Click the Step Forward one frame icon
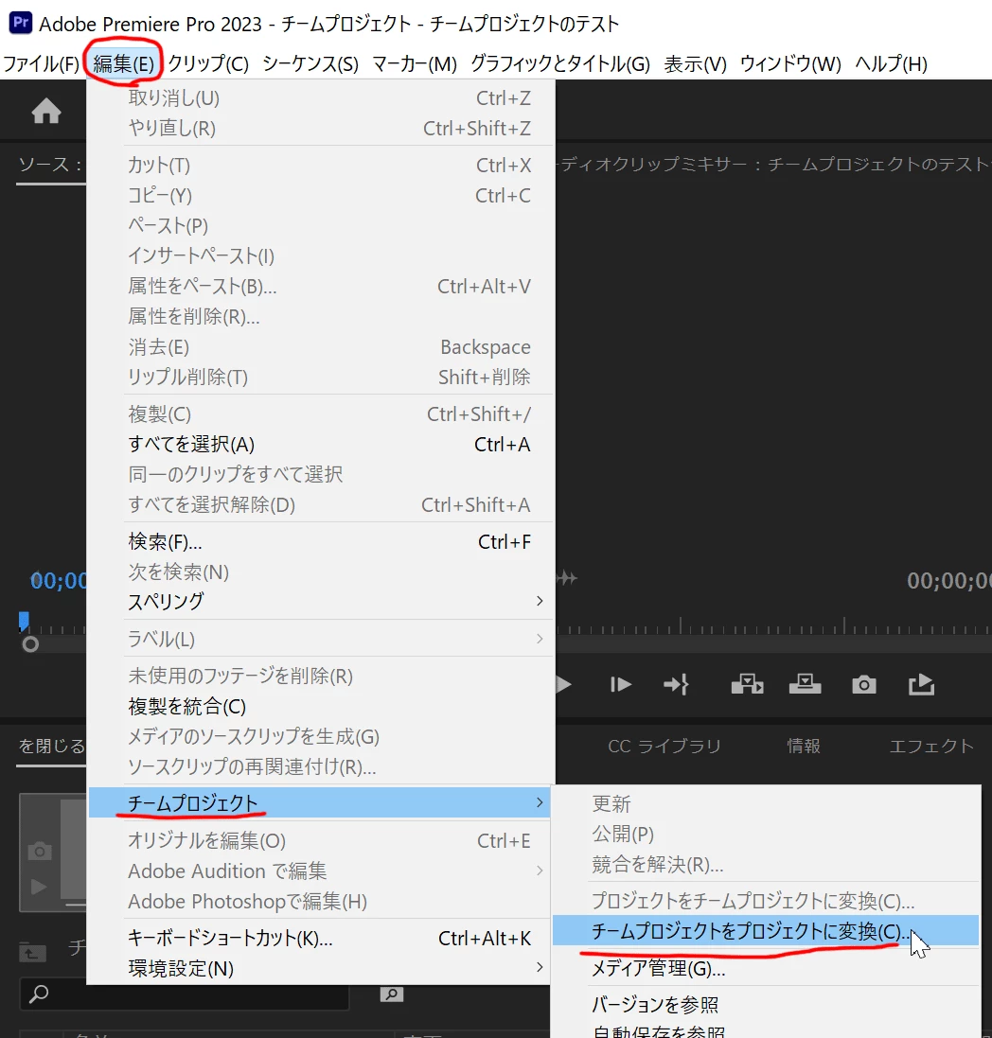The width and height of the screenshot is (992, 1038). coord(621,684)
